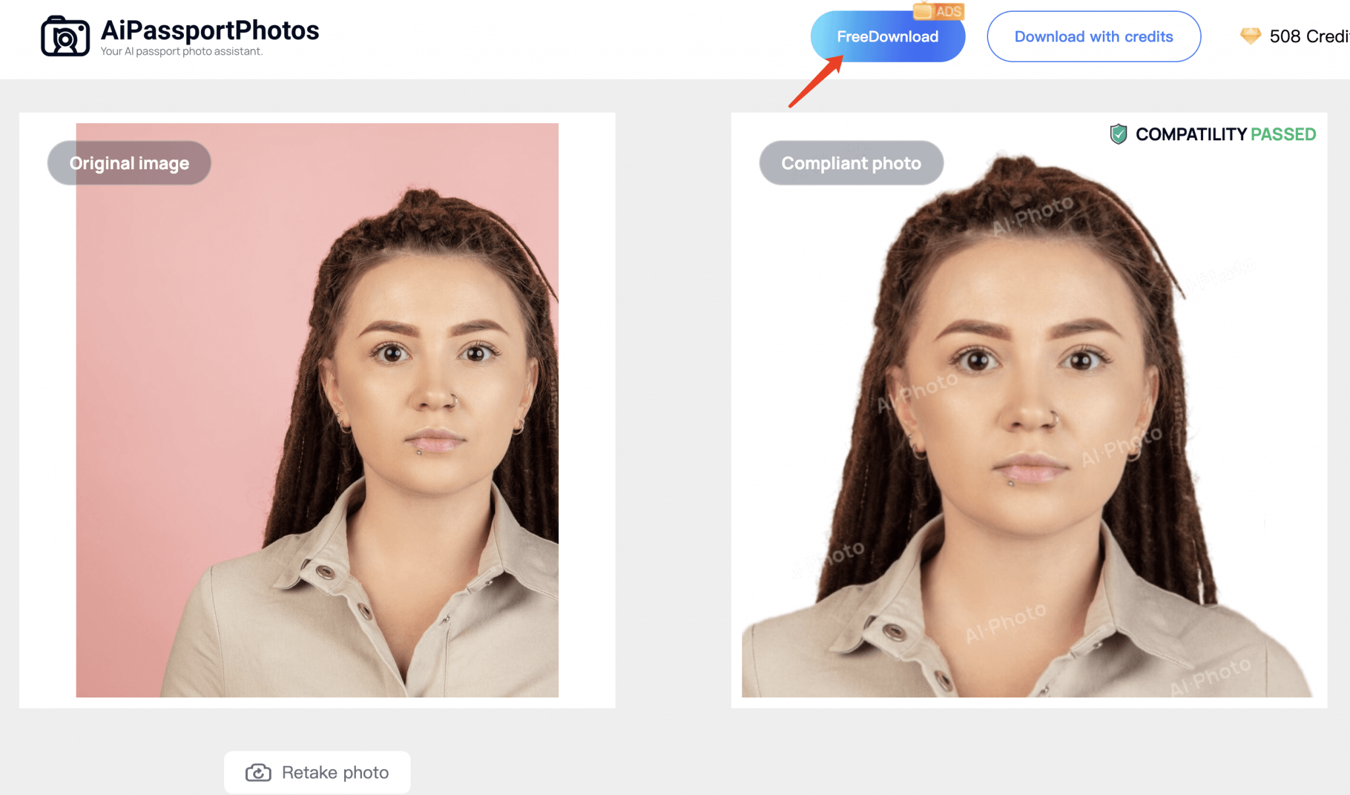Screen dimensions: 1350x795
Task: Click the AI·Photo watermark on the hair
Action: (1032, 216)
